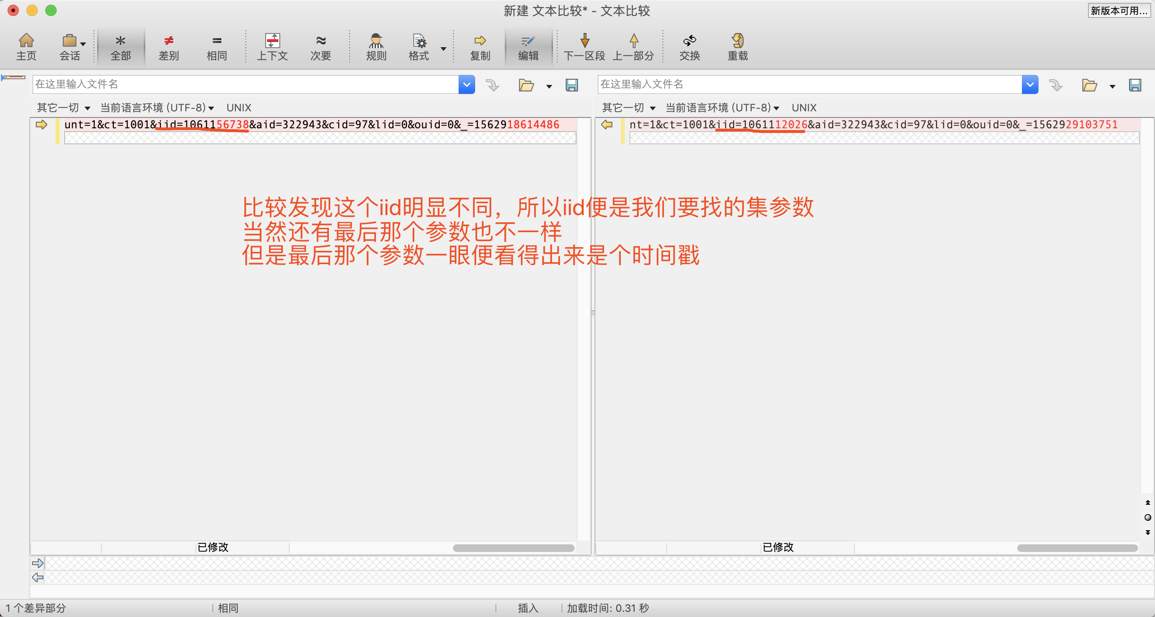
Task: Click left pane 已修改 status label
Action: pos(213,547)
